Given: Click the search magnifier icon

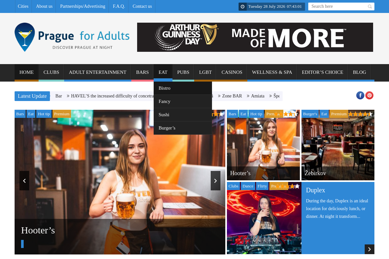Looking at the screenshot, I should (x=370, y=6).
